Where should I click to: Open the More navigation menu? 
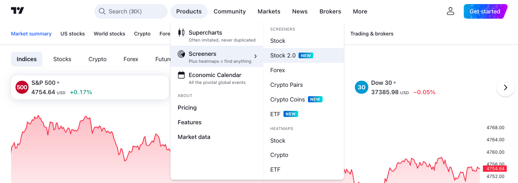click(360, 11)
